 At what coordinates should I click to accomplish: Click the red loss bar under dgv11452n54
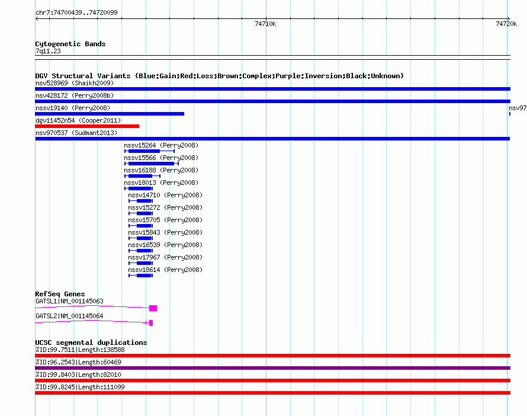[87, 126]
